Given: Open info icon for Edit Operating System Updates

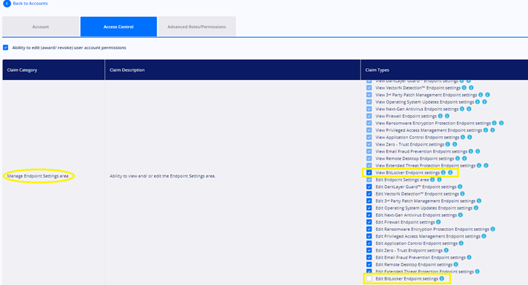Looking at the screenshot, I should 476,208.
